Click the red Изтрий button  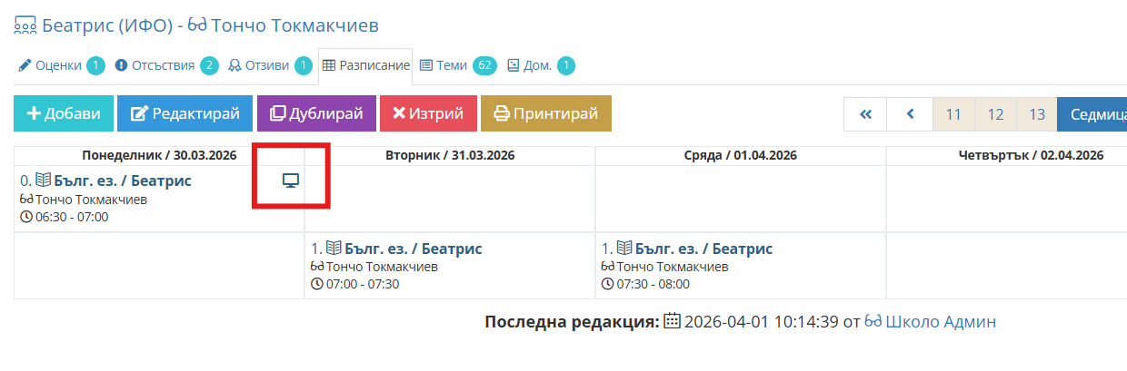427,113
